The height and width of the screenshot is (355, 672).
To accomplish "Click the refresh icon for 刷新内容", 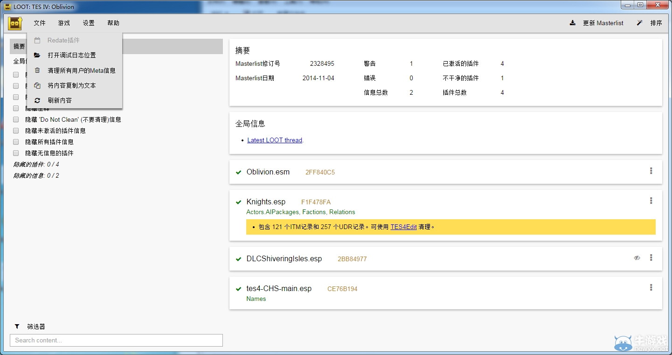I will (x=37, y=100).
